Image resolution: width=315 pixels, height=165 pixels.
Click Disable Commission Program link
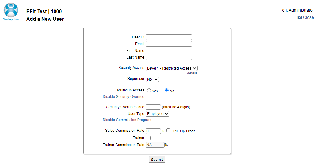[x=127, y=120]
